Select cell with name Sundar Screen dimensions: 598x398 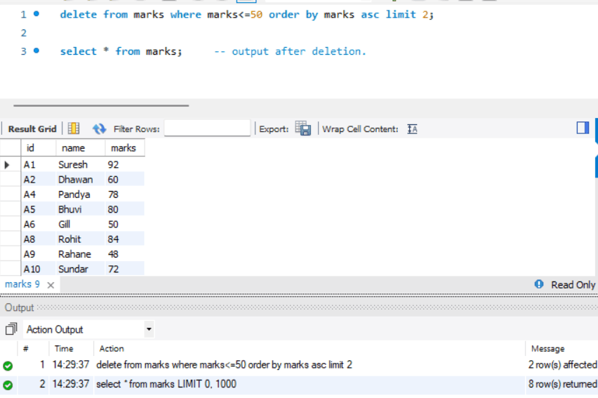coord(81,269)
